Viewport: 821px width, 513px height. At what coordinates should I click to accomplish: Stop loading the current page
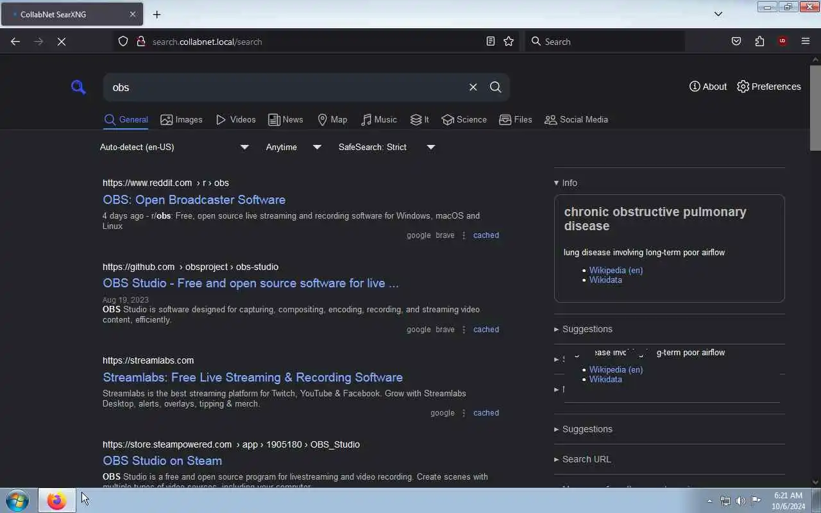coord(62,42)
